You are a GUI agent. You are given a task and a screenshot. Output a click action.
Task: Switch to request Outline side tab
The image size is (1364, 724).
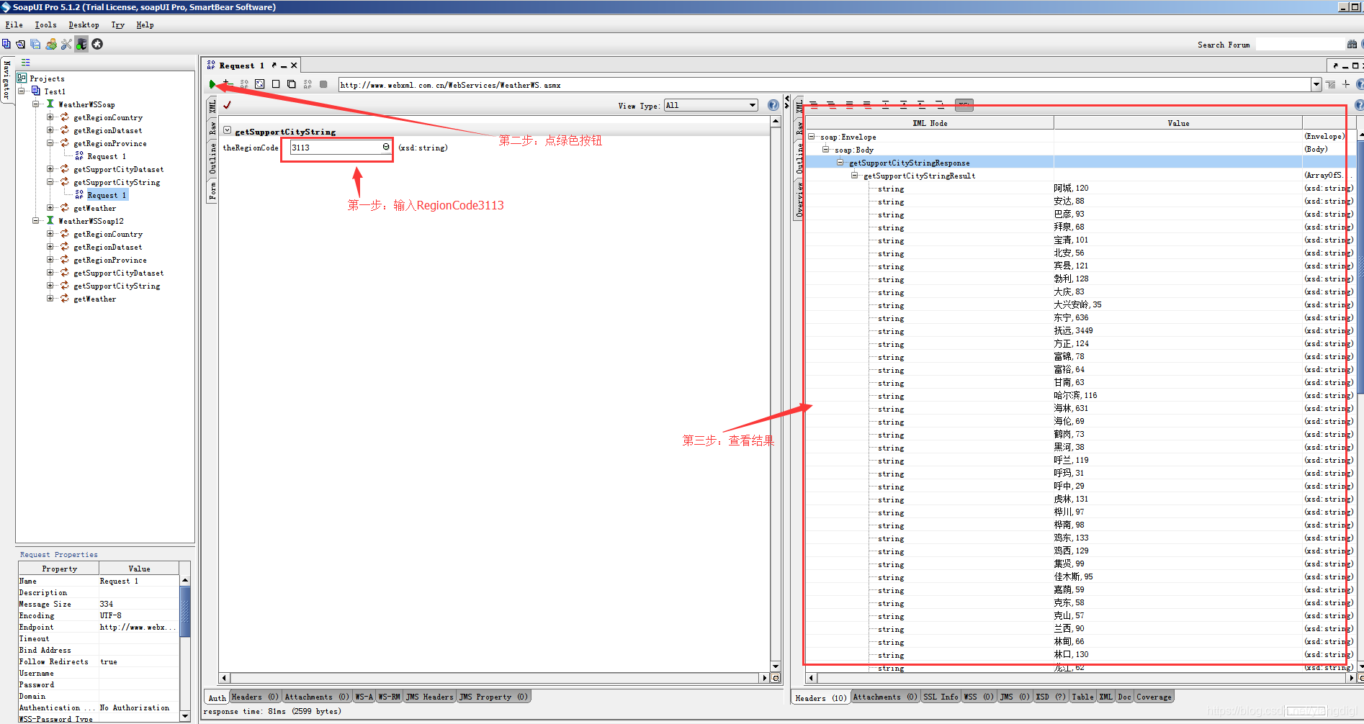(x=212, y=158)
